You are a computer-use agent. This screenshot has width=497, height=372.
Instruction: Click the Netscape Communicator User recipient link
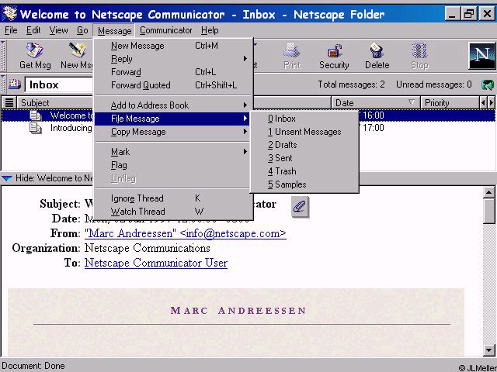156,263
